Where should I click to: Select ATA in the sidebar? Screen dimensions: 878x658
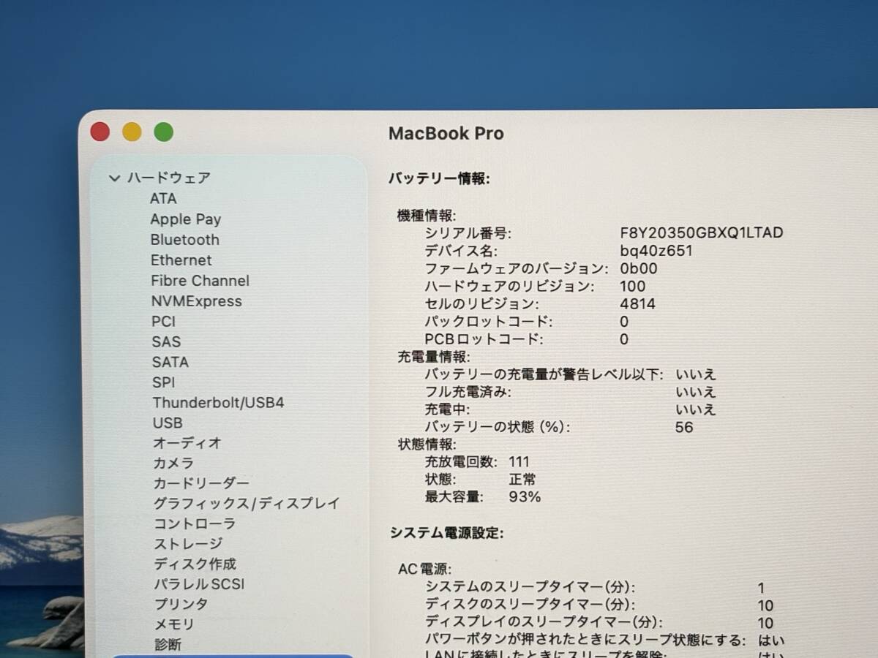(163, 198)
